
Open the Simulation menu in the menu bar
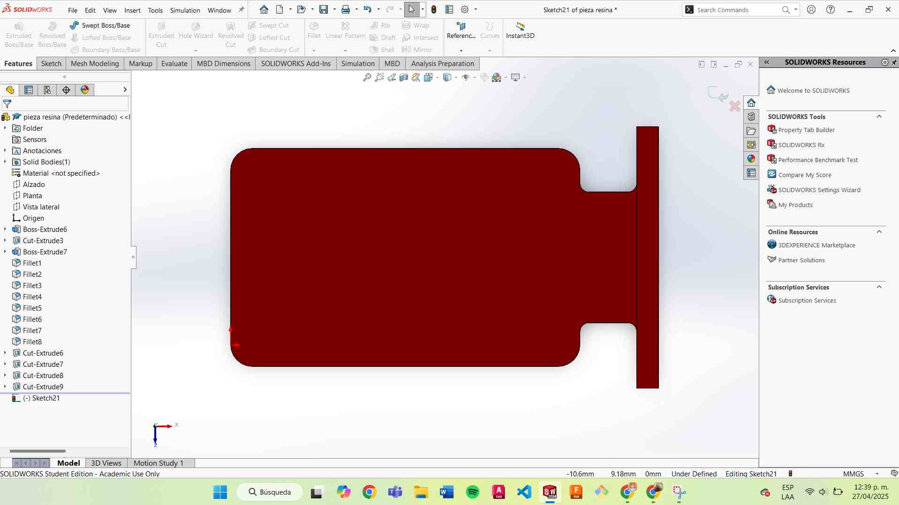[x=185, y=10]
